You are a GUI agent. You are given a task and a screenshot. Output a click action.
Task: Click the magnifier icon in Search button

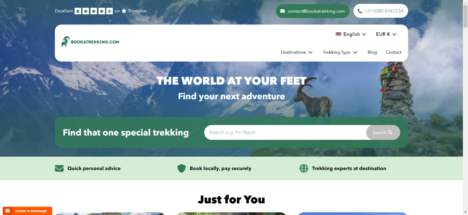click(x=390, y=132)
